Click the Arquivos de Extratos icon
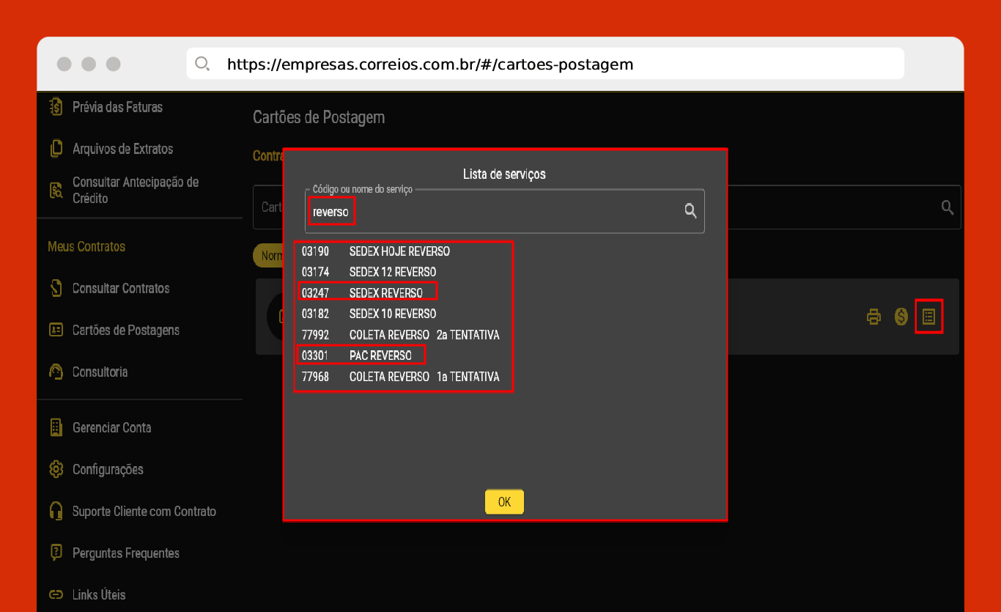 (x=56, y=149)
